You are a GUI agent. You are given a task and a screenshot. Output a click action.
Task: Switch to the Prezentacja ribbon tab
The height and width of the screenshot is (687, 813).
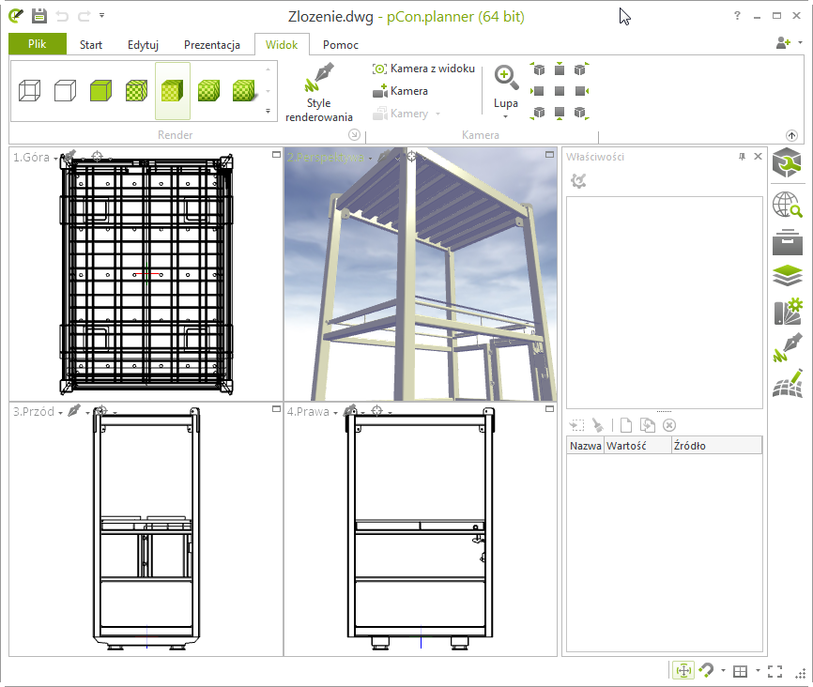point(212,44)
